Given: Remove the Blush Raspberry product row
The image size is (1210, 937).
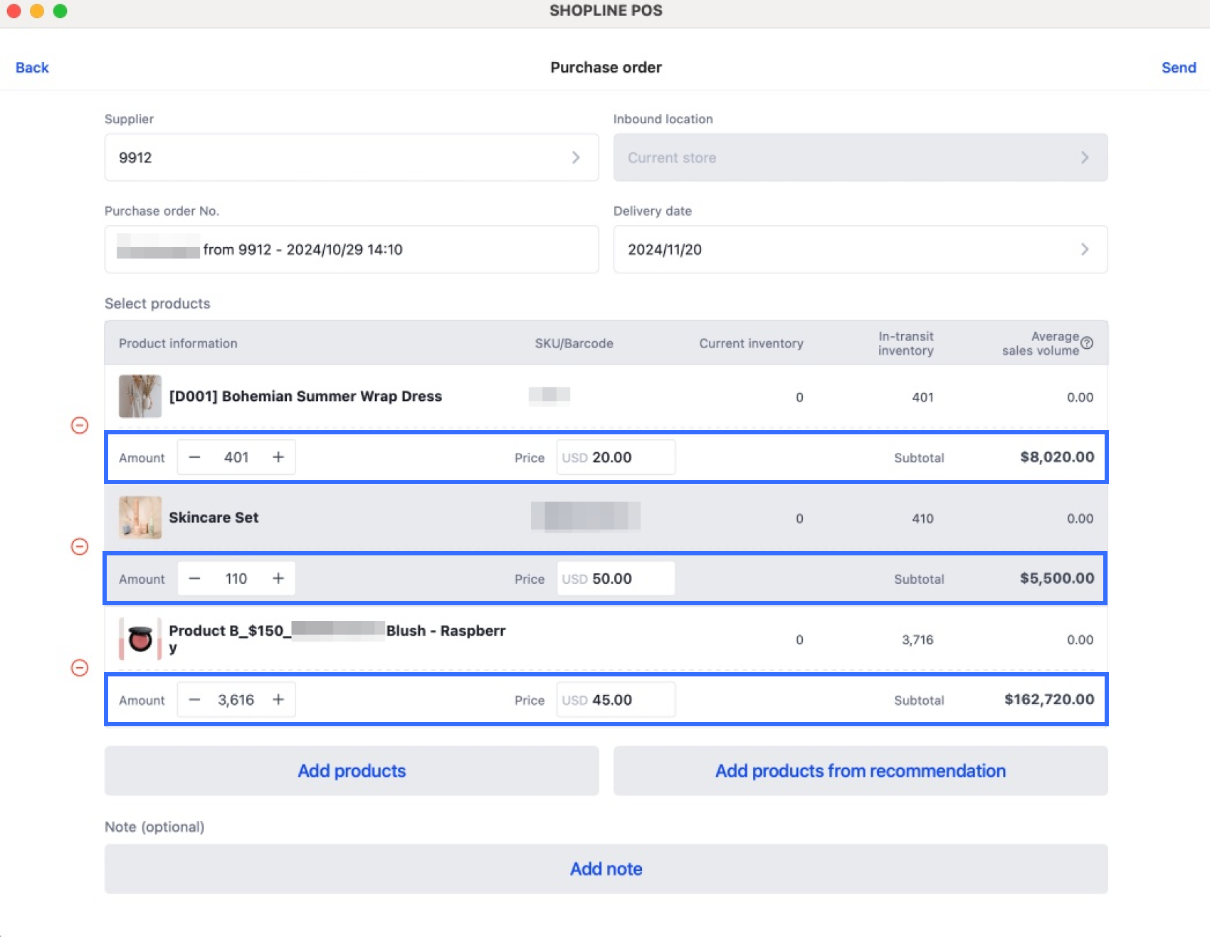Looking at the screenshot, I should coord(80,667).
